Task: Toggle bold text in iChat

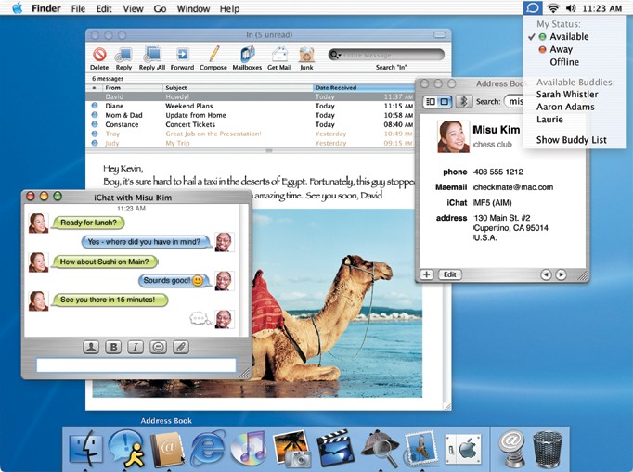Action: pyautogui.click(x=113, y=348)
